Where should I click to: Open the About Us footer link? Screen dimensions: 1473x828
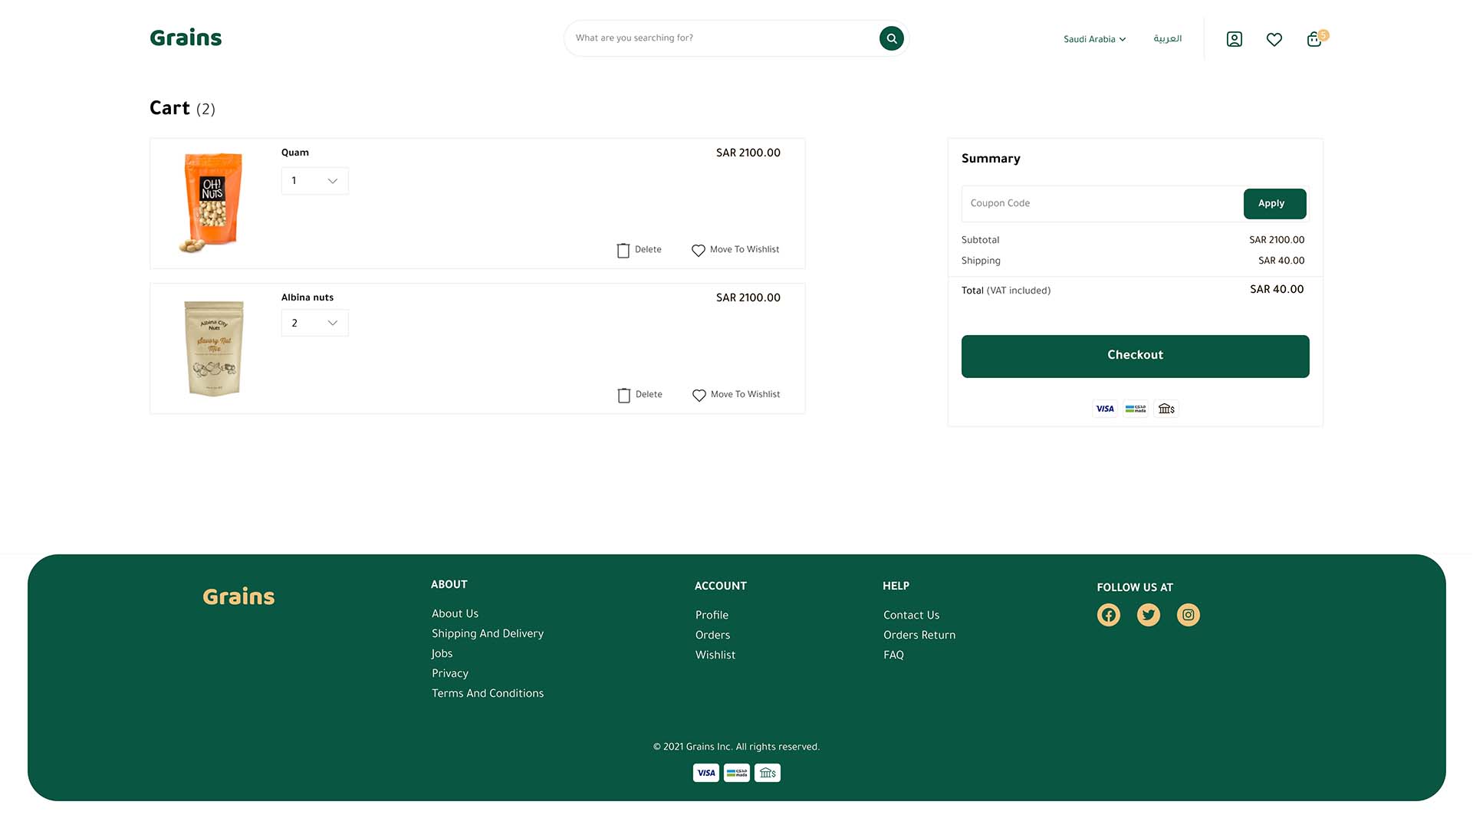(455, 614)
